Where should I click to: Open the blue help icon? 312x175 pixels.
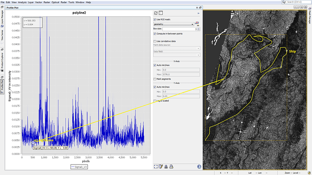(x=199, y=167)
